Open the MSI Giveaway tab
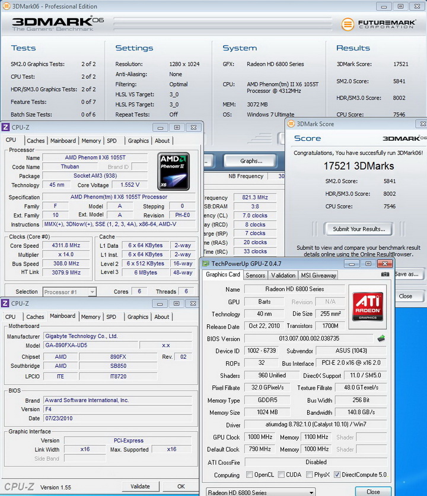 318,275
